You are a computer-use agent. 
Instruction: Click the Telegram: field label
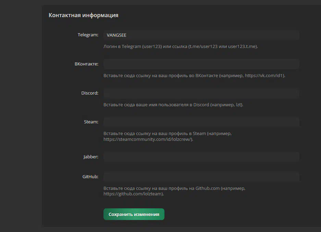[x=88, y=35]
